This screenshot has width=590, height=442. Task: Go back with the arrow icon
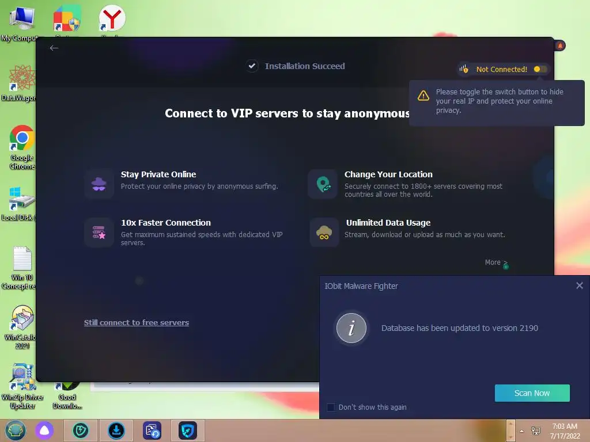point(54,48)
